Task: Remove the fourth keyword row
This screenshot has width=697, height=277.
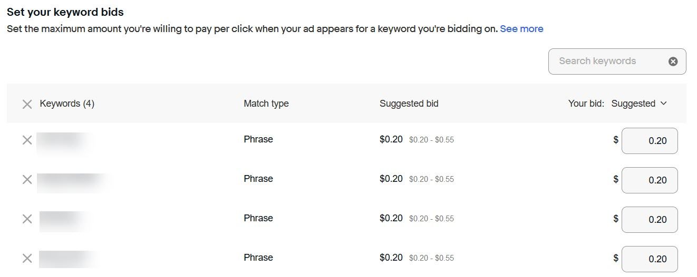Action: point(27,258)
